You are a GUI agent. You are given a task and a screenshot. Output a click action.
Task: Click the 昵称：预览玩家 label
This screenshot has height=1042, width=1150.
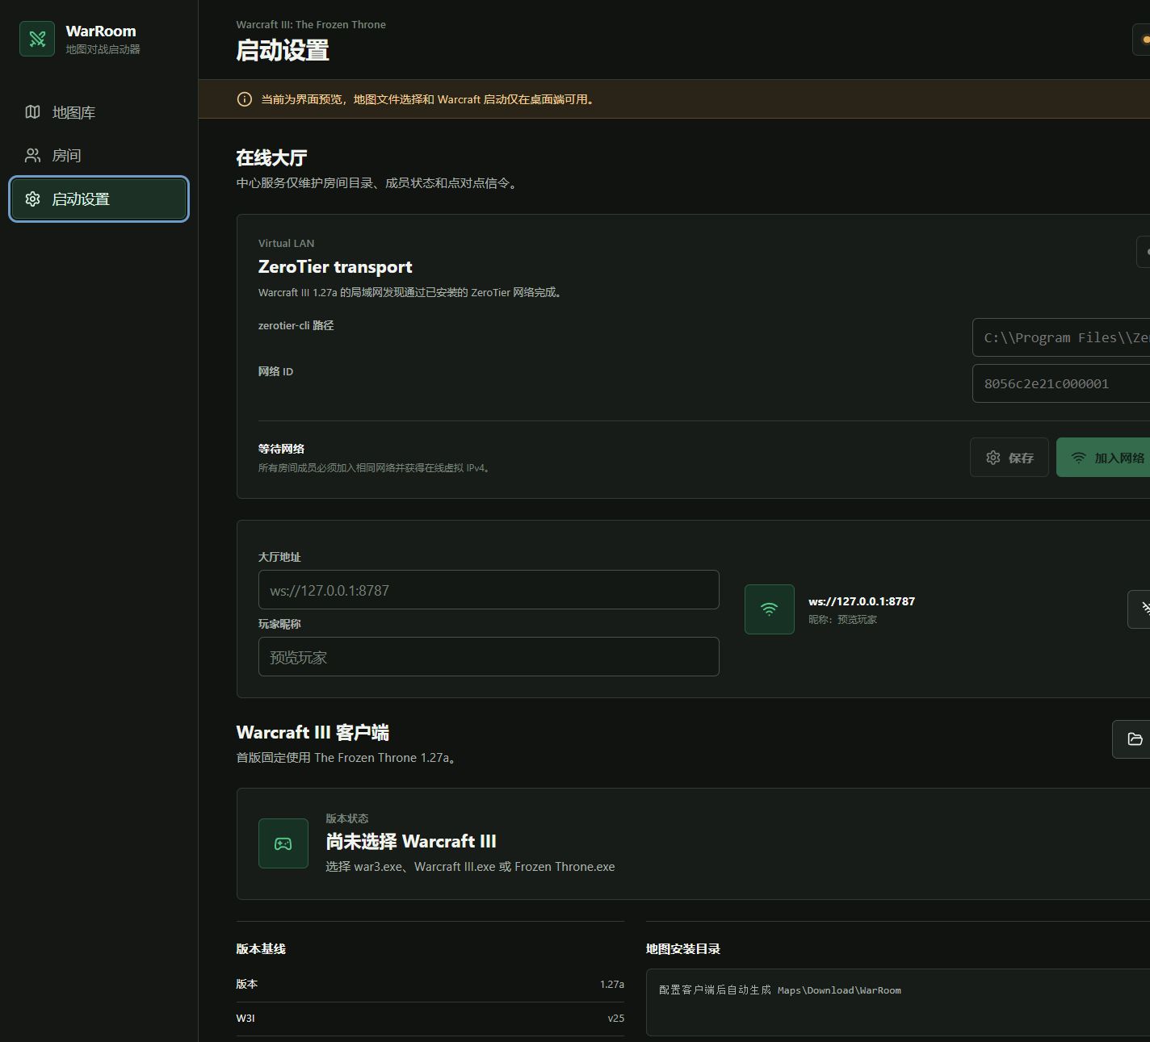[842, 620]
